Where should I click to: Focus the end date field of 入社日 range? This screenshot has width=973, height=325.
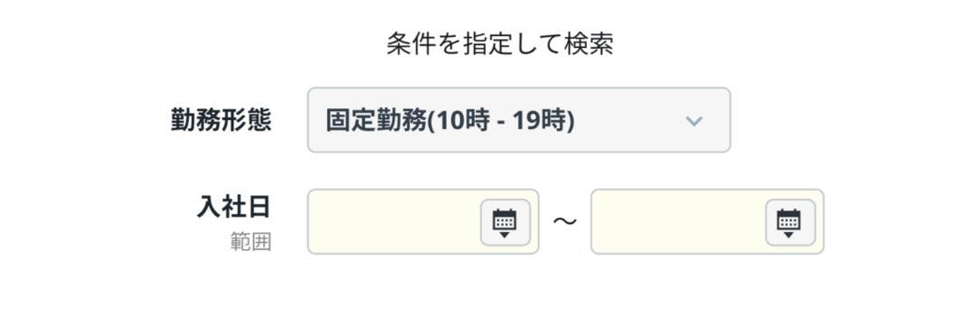pos(707,221)
